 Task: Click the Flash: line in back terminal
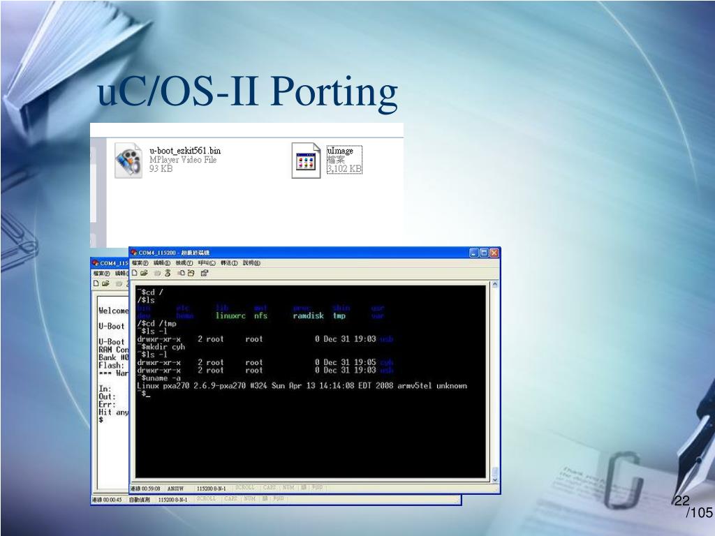[111, 366]
